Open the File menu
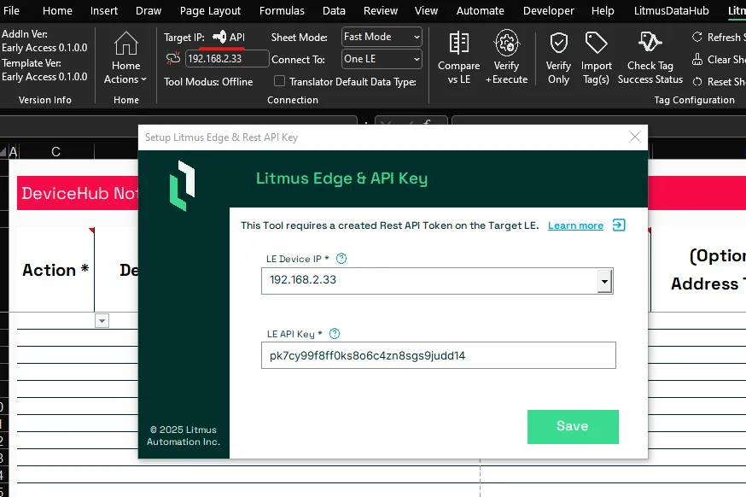This screenshot has width=746, height=497. (x=11, y=10)
